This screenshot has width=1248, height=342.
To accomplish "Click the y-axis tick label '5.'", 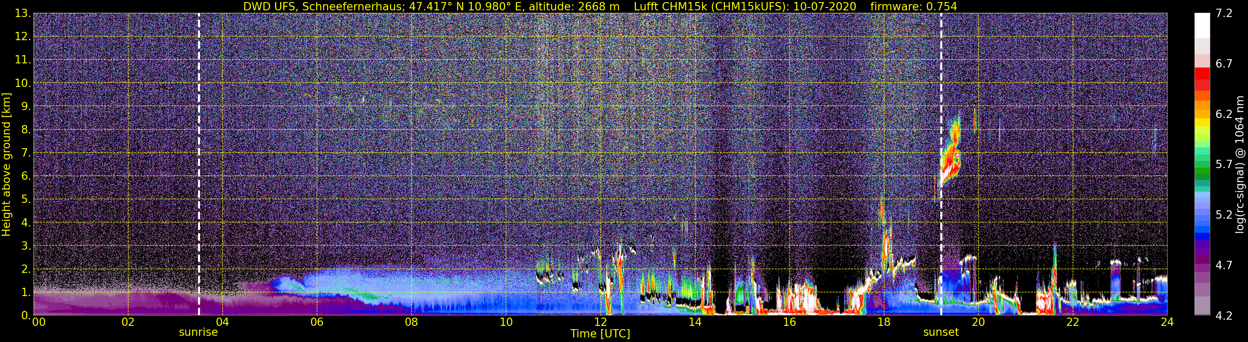I will coord(26,200).
